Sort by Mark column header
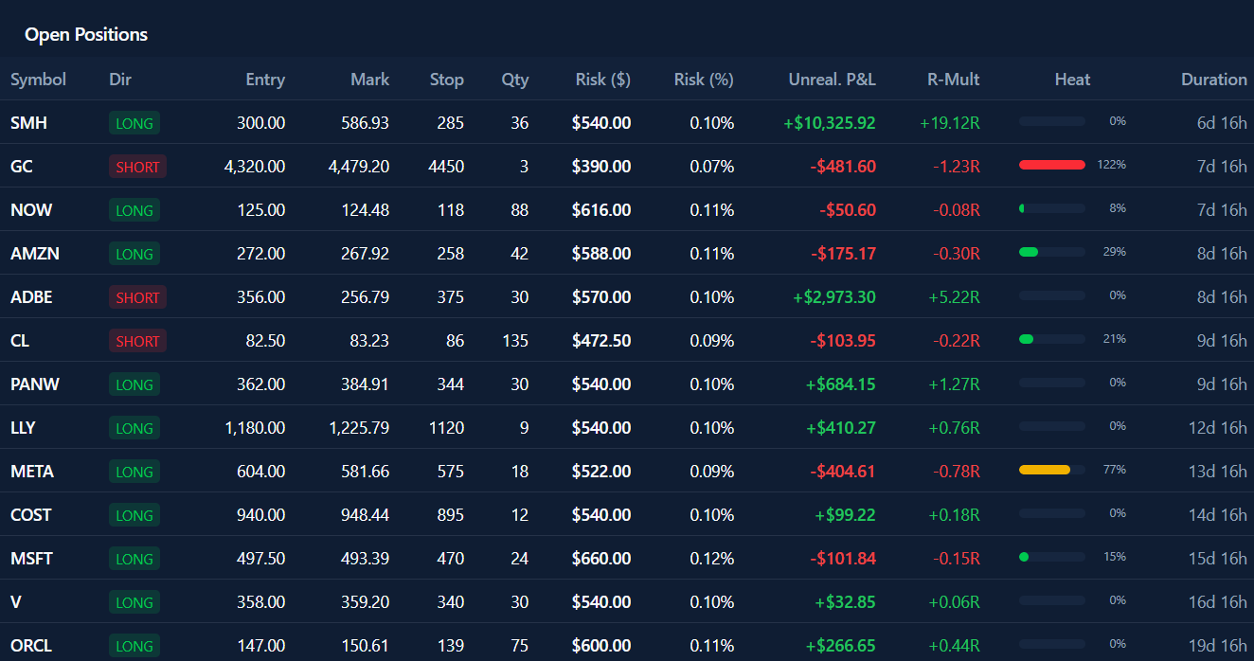The width and height of the screenshot is (1254, 661). [369, 80]
